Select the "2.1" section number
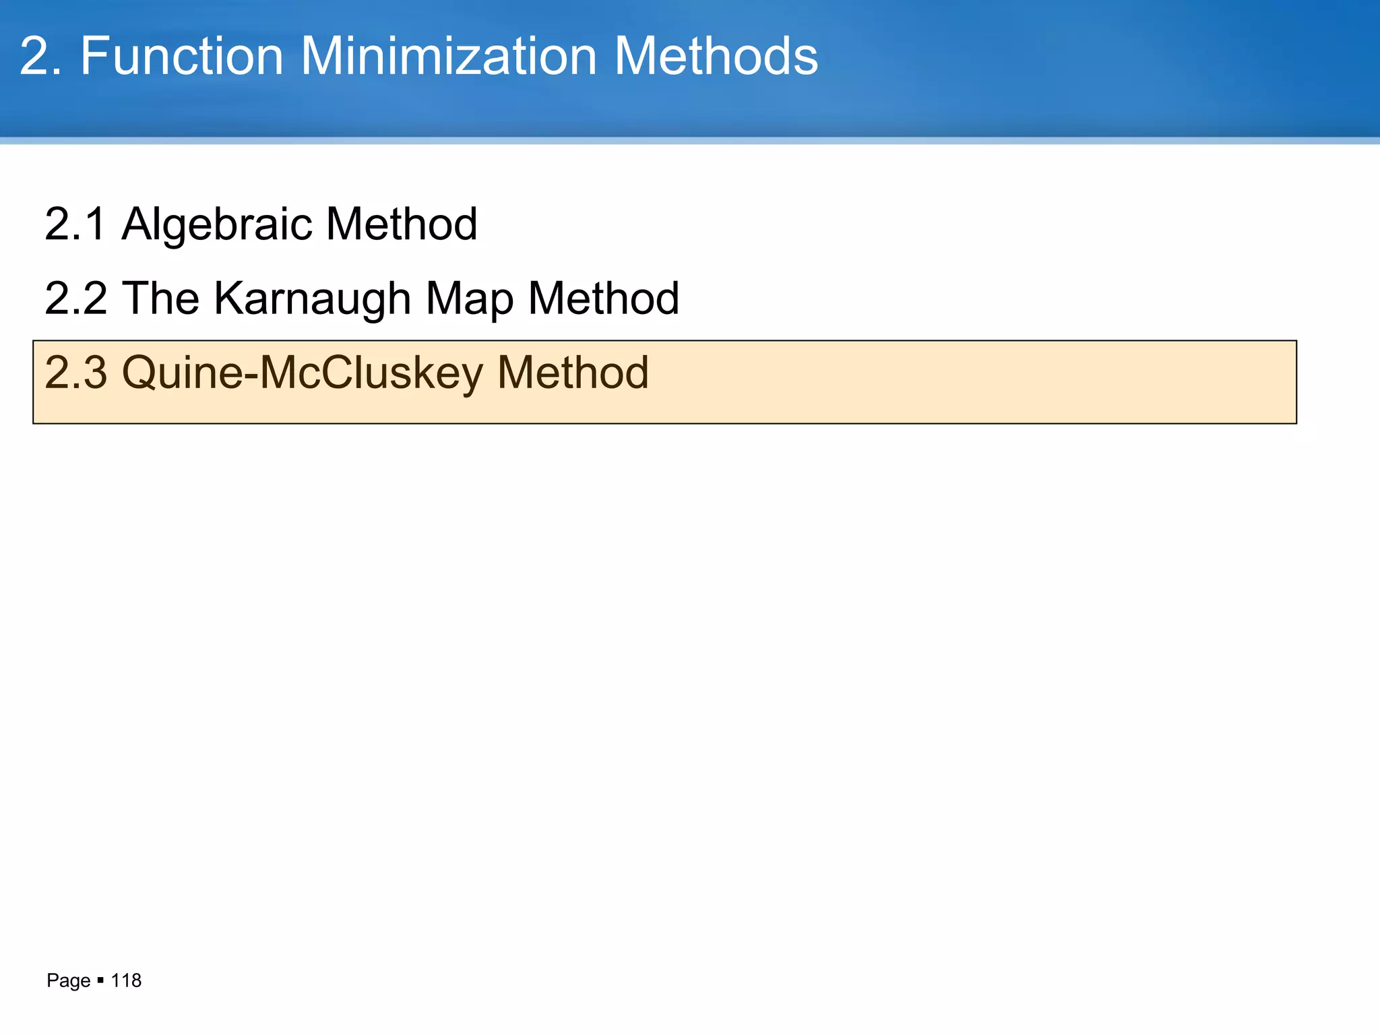 (x=75, y=224)
